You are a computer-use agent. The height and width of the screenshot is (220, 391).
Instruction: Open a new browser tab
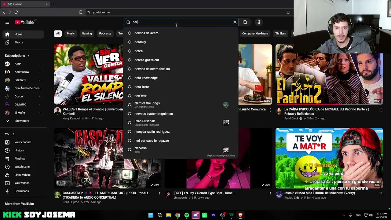(54, 4)
